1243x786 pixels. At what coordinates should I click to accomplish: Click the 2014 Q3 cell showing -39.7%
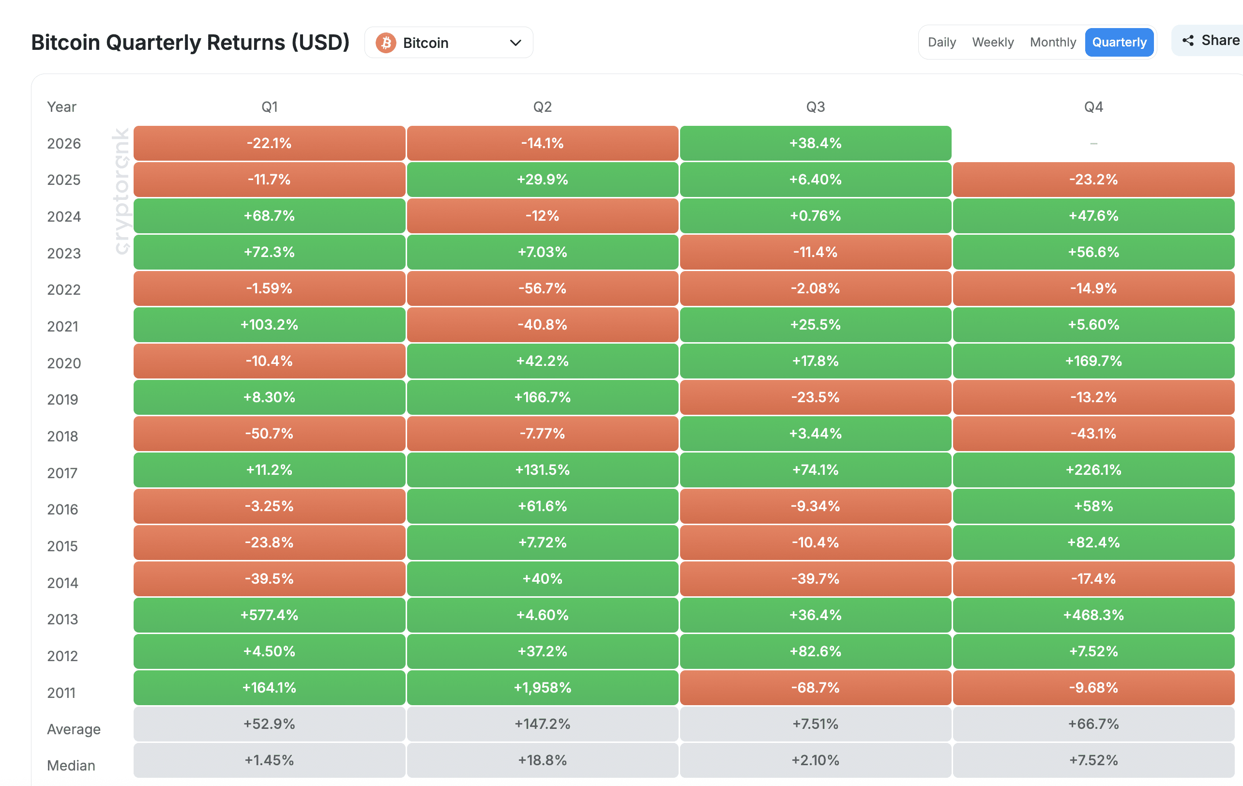click(816, 578)
